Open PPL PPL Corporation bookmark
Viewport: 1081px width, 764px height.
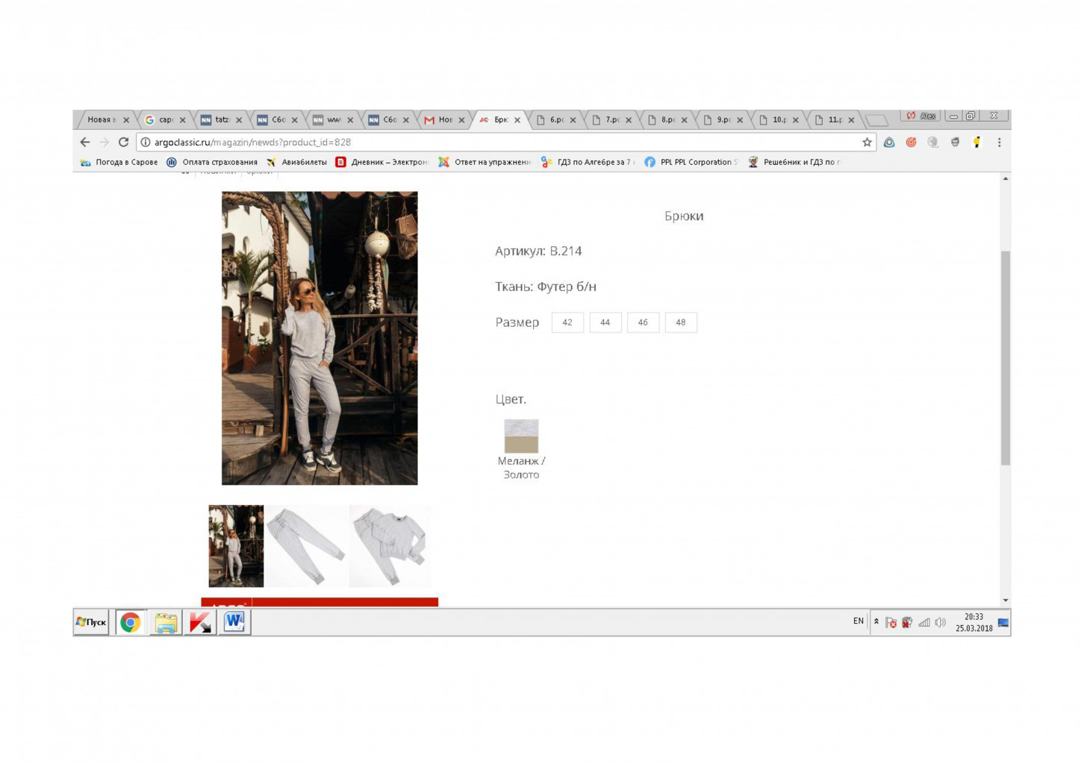pyautogui.click(x=691, y=162)
